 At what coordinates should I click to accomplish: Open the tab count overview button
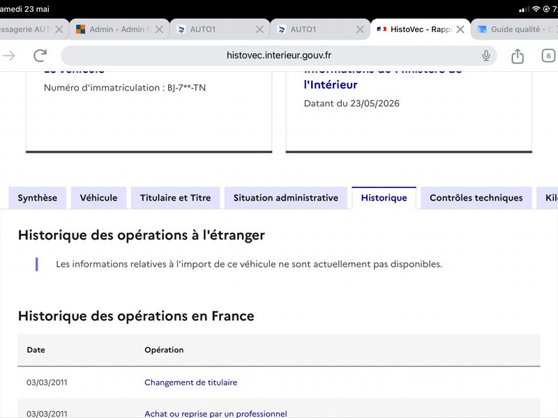pyautogui.click(x=548, y=56)
